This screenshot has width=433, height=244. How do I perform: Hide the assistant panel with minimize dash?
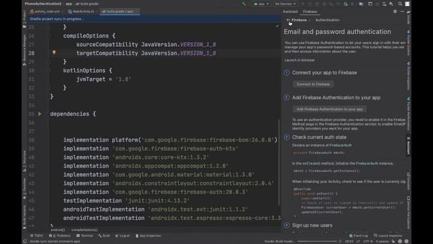402,12
